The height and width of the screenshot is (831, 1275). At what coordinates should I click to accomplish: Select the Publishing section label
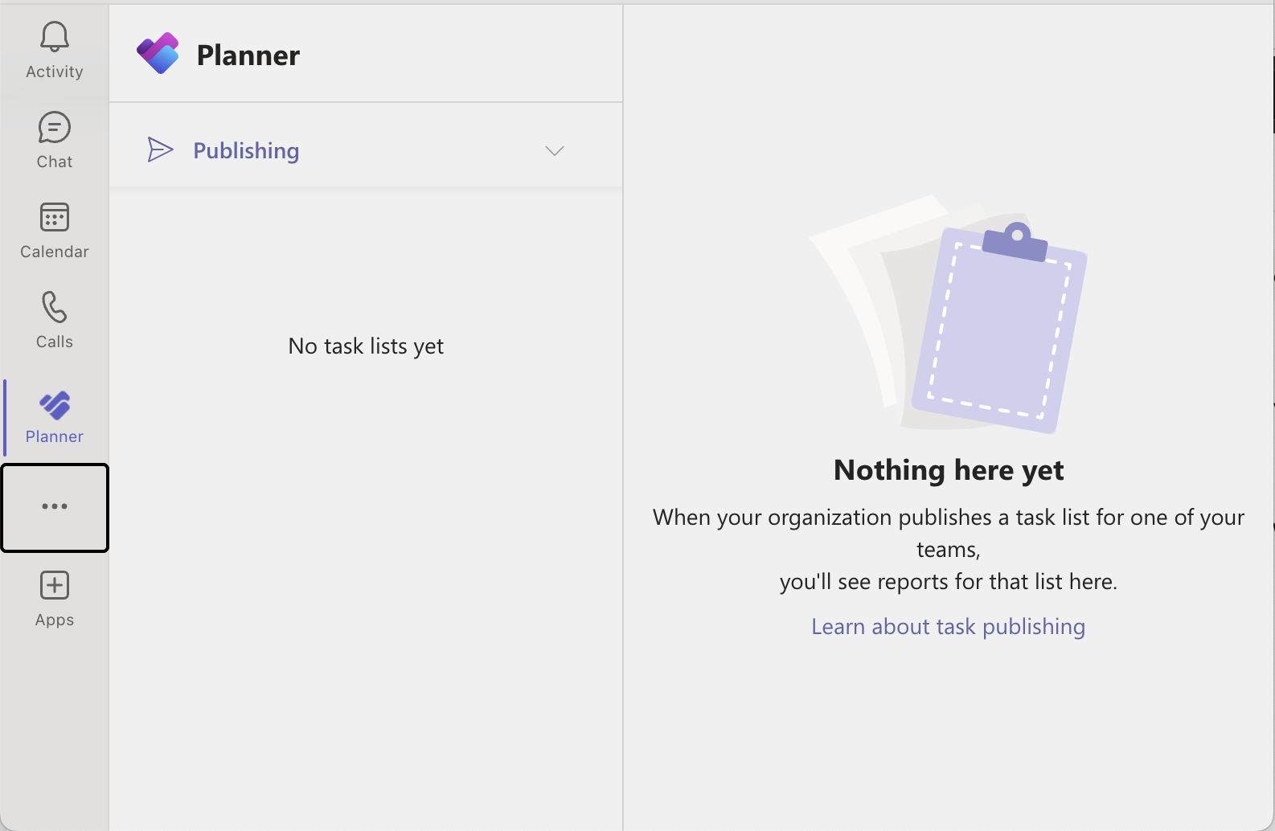[246, 150]
